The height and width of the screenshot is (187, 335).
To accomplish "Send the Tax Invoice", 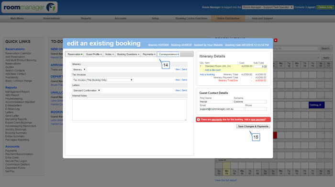I will point(184,80).
